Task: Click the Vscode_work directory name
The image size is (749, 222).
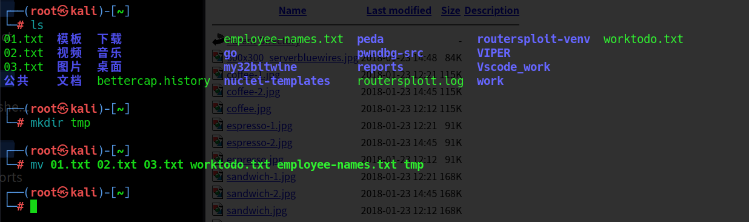Action: coord(513,67)
